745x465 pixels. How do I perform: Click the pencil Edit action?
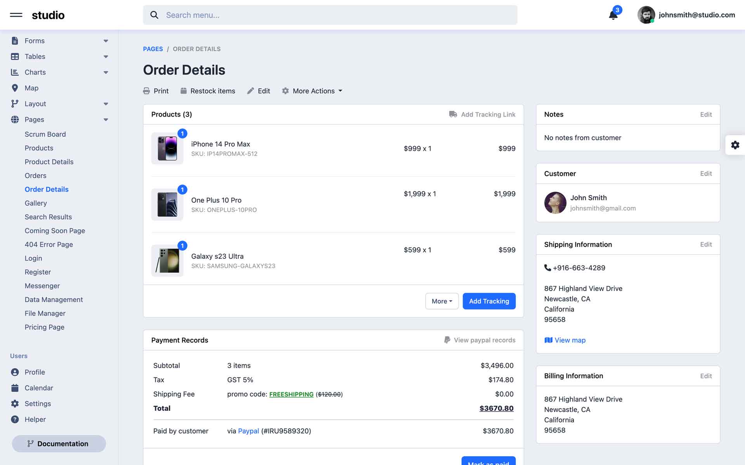[258, 91]
